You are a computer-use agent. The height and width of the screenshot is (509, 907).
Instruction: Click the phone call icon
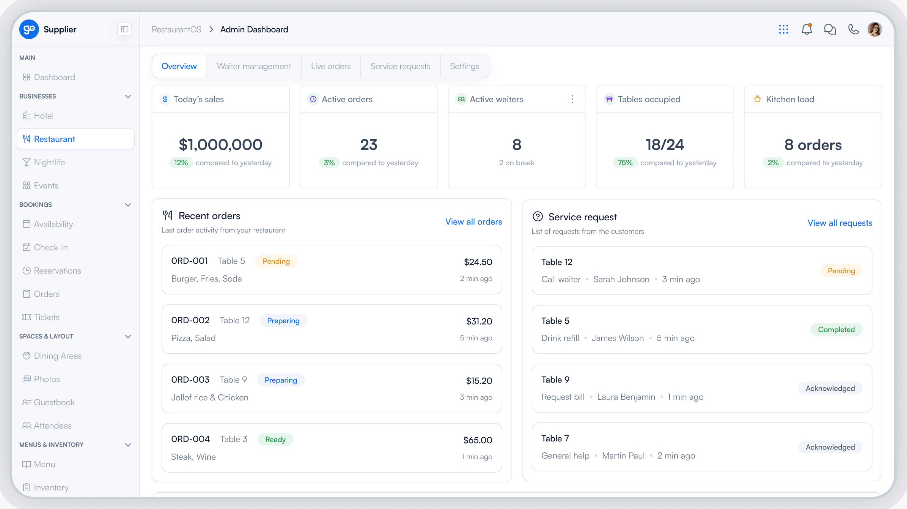[x=854, y=29]
